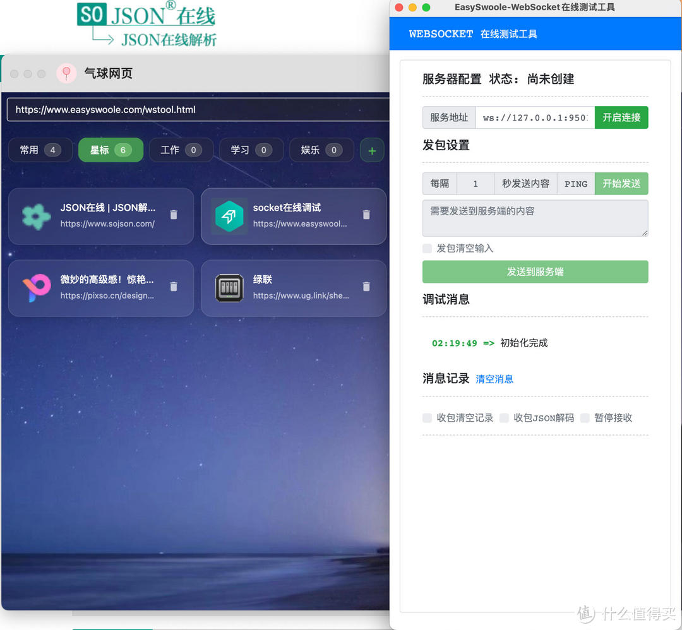Click the 绿联 NAS device icon
This screenshot has height=630, width=682.
[229, 288]
